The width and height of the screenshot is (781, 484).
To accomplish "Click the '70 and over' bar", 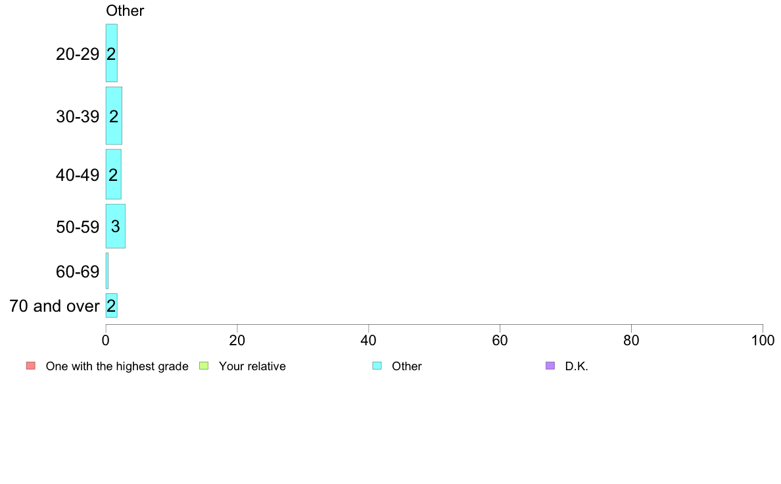I will click(112, 306).
